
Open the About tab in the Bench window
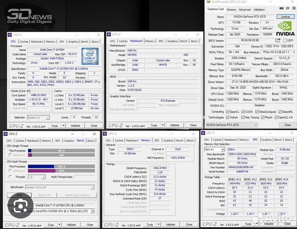click(91, 141)
